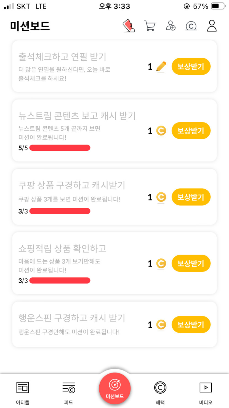Tap the sneaker icon in the header
The image size is (229, 408).
129,26
